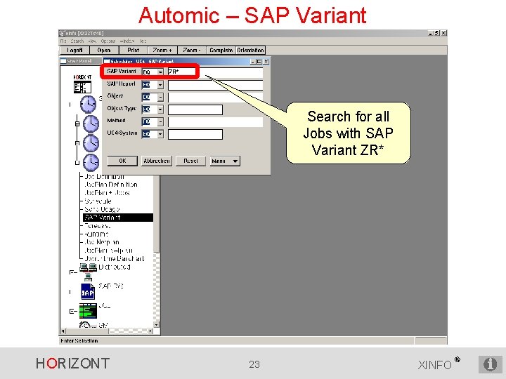
Task: Click the horizontal scrollbar right arrow
Action: coord(150,331)
